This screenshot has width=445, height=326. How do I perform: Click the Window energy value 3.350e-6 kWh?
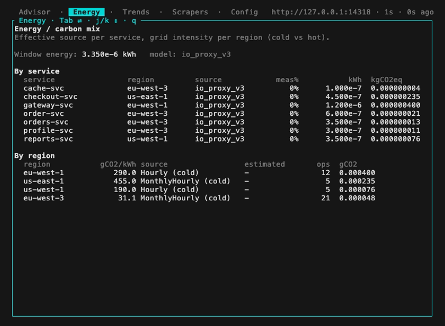tap(109, 54)
